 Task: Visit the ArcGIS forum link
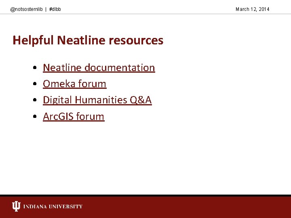tap(74, 116)
